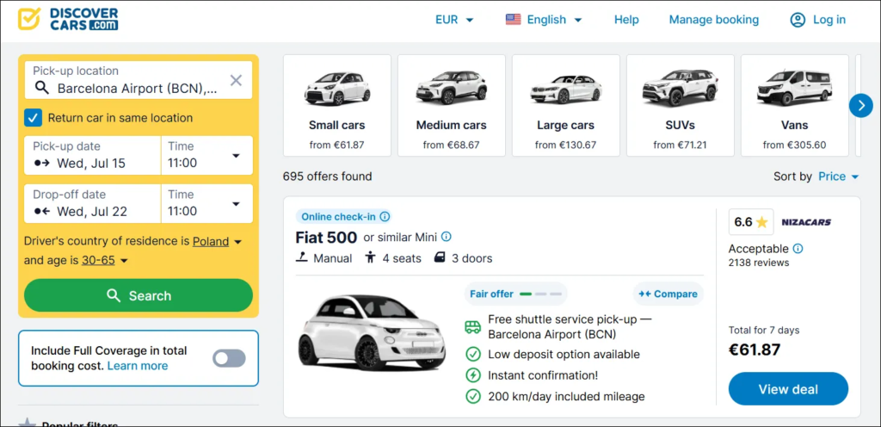Click the Drop-off date field Wed, Jul 22

(92, 204)
